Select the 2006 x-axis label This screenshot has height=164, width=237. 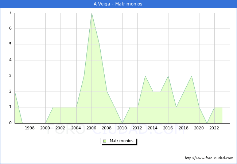point(92,128)
